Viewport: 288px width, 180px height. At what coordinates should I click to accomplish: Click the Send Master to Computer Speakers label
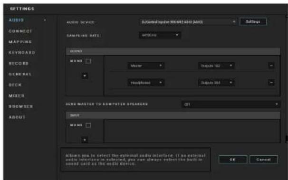click(107, 104)
